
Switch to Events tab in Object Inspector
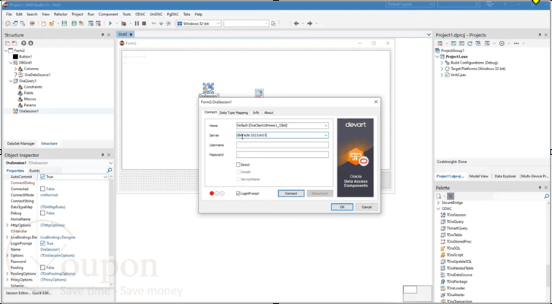(x=34, y=170)
